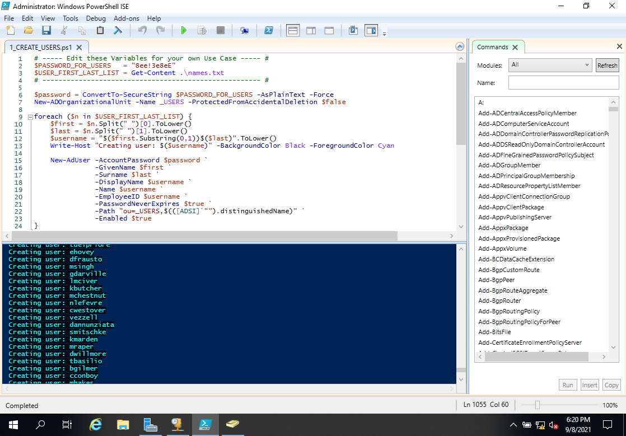The width and height of the screenshot is (626, 436).
Task: Open taskbar Search magnifier
Action: click(x=40, y=425)
